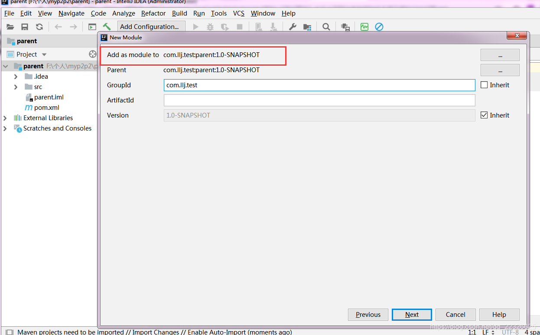The image size is (540, 335).
Task: Click the parent breadcrumb in navigation bar
Action: click(22, 41)
